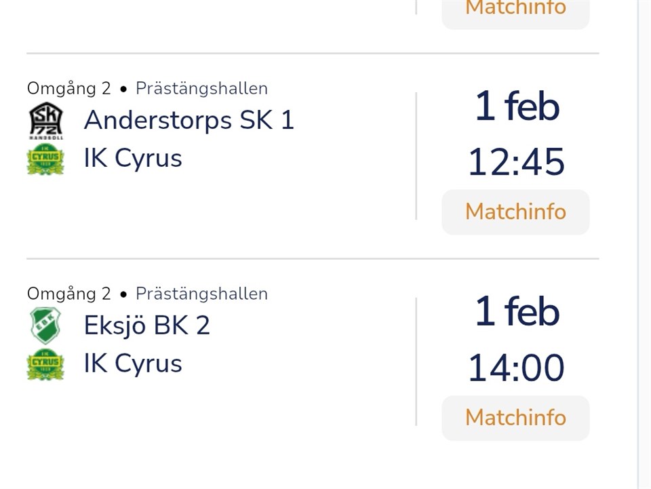
Task: Click the 1 feb date above 12:45
Action: point(517,107)
